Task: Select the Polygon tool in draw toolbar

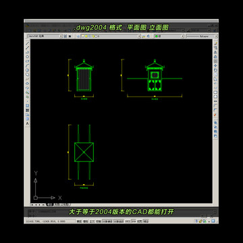Action: tap(28, 56)
